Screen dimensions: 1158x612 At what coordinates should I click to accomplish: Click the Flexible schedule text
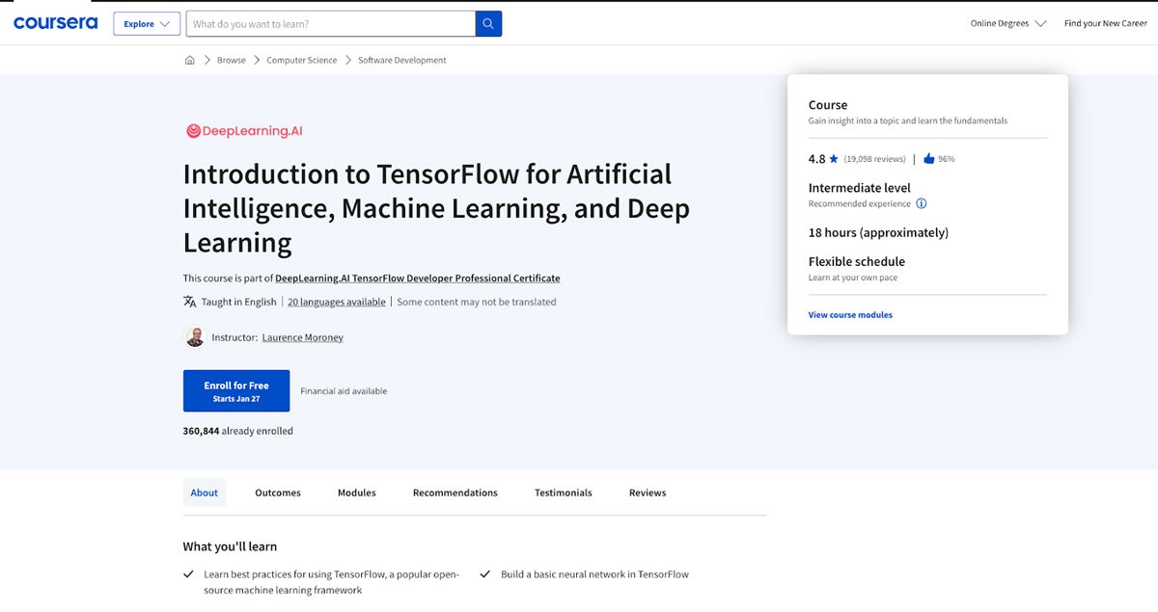pyautogui.click(x=857, y=261)
